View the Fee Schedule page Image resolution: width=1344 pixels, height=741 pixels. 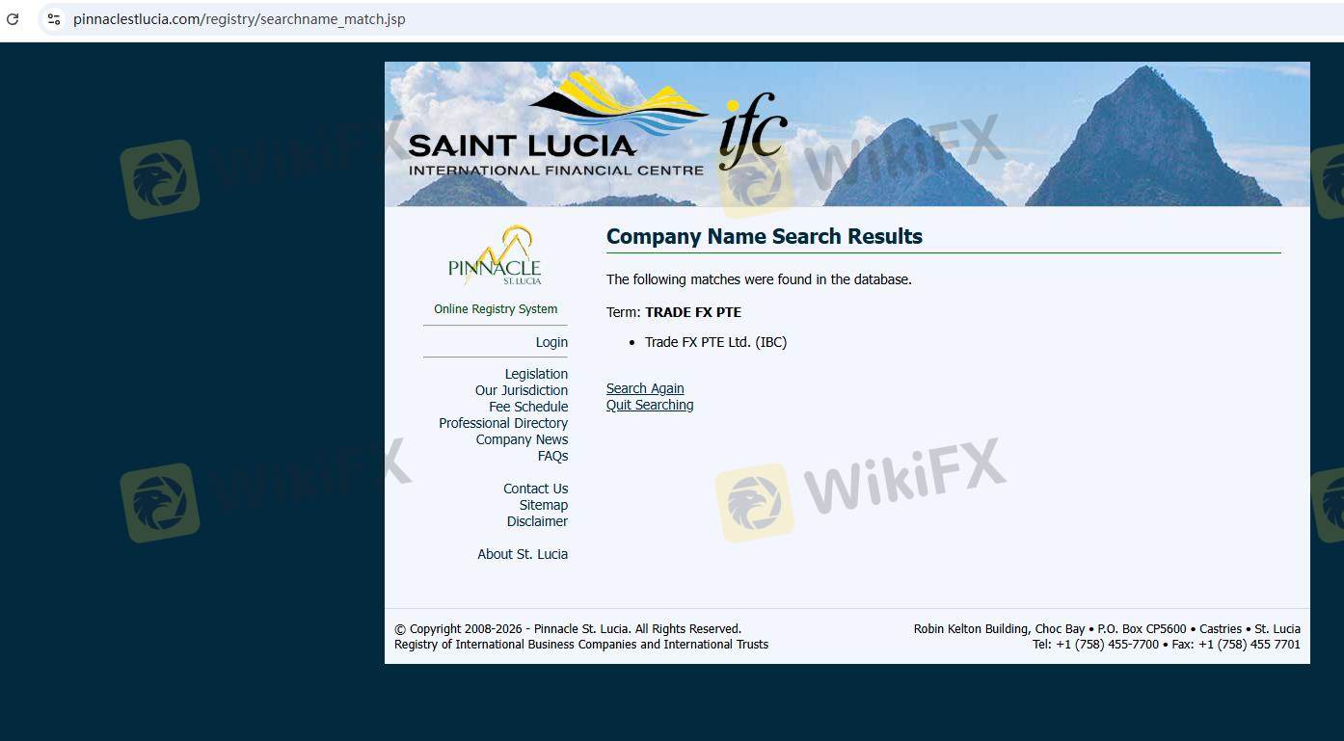pyautogui.click(x=528, y=407)
